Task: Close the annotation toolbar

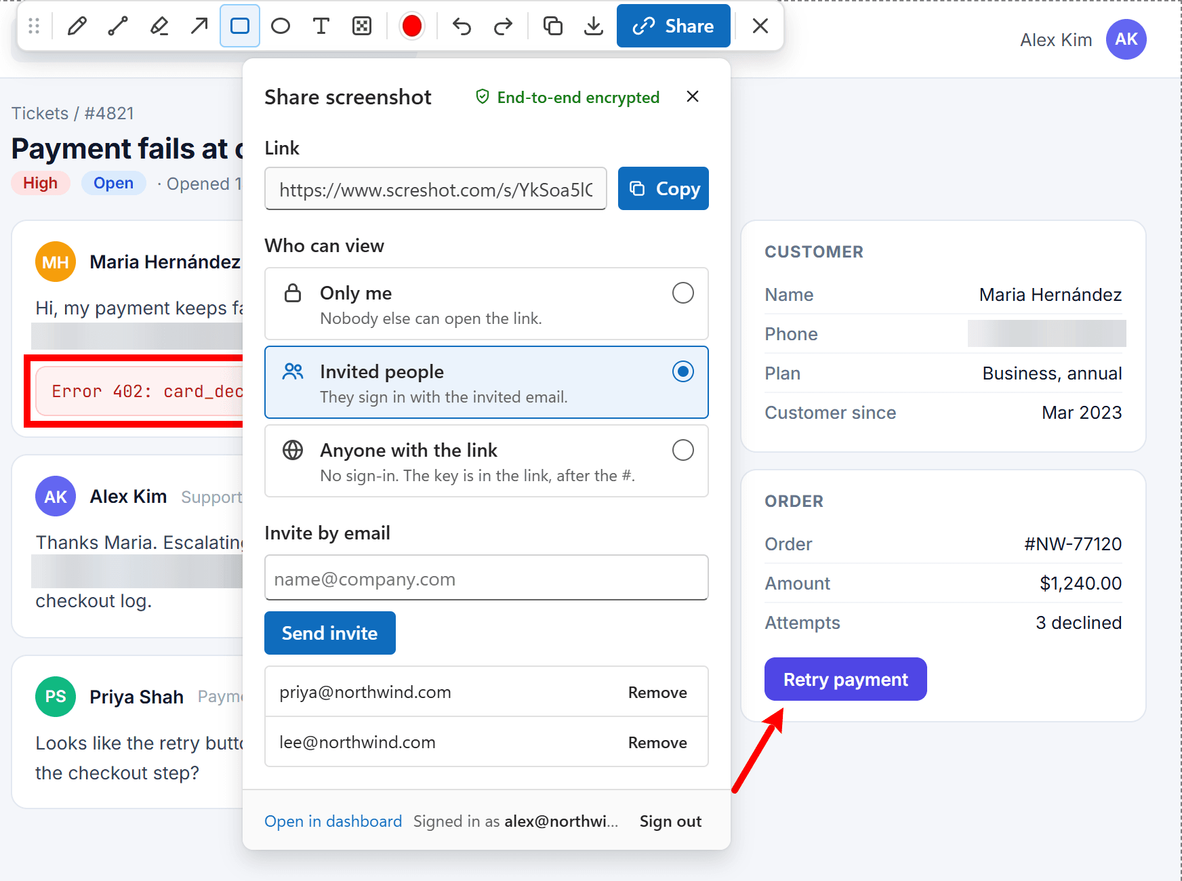Action: 760,26
